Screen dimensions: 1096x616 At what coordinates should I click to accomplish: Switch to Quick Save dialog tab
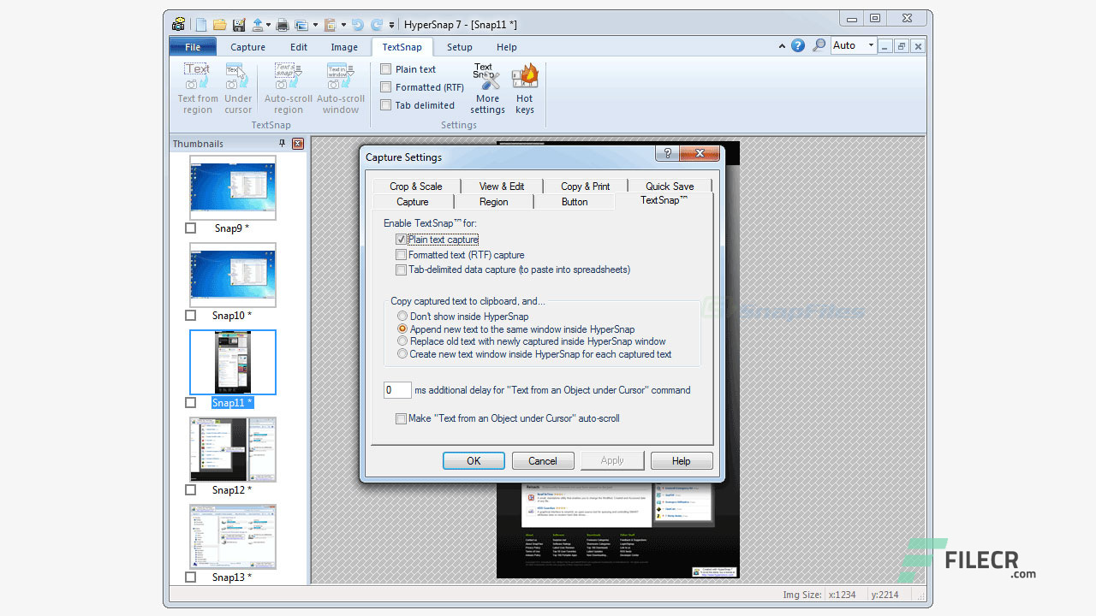[x=670, y=186]
